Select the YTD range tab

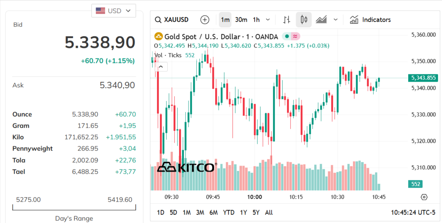[229, 212]
